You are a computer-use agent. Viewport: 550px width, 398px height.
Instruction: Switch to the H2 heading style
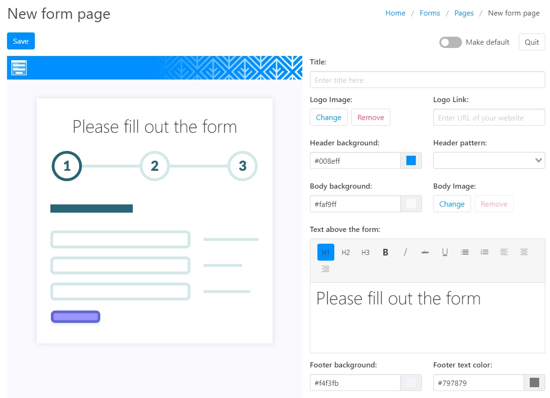[x=346, y=252]
